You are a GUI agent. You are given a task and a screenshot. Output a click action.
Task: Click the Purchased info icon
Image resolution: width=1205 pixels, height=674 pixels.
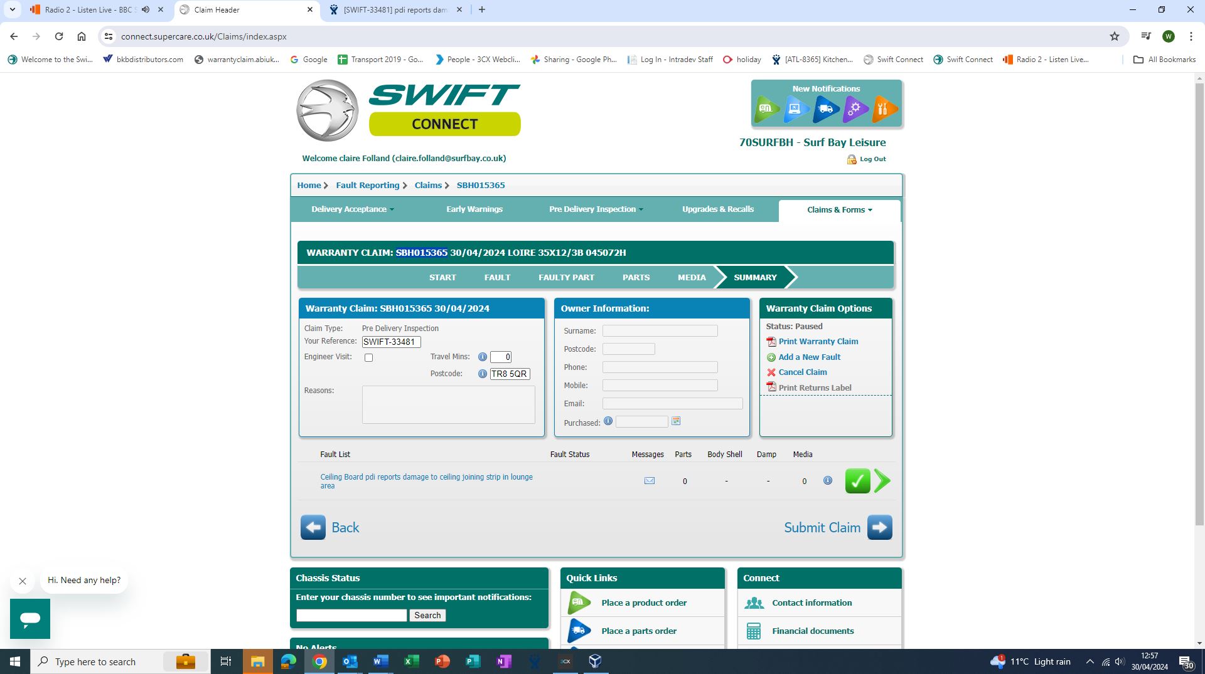point(608,421)
